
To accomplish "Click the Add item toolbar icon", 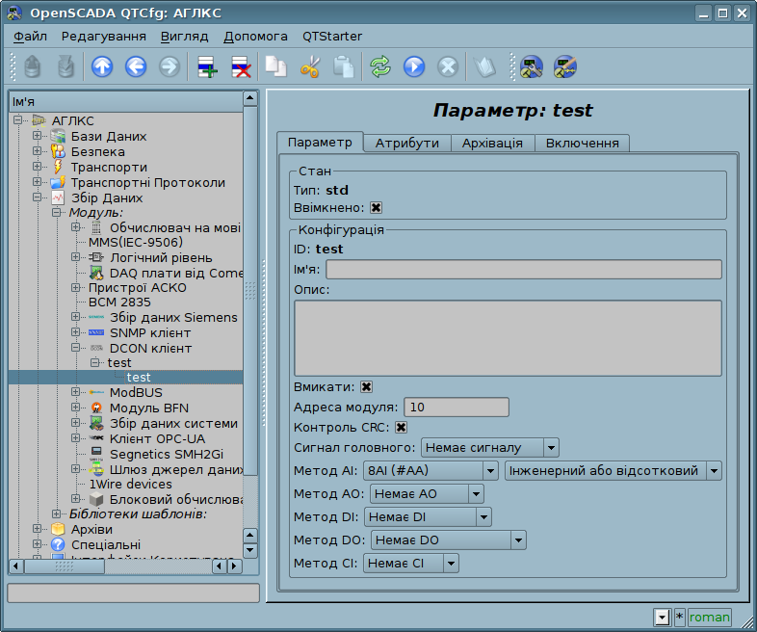I will (x=207, y=66).
